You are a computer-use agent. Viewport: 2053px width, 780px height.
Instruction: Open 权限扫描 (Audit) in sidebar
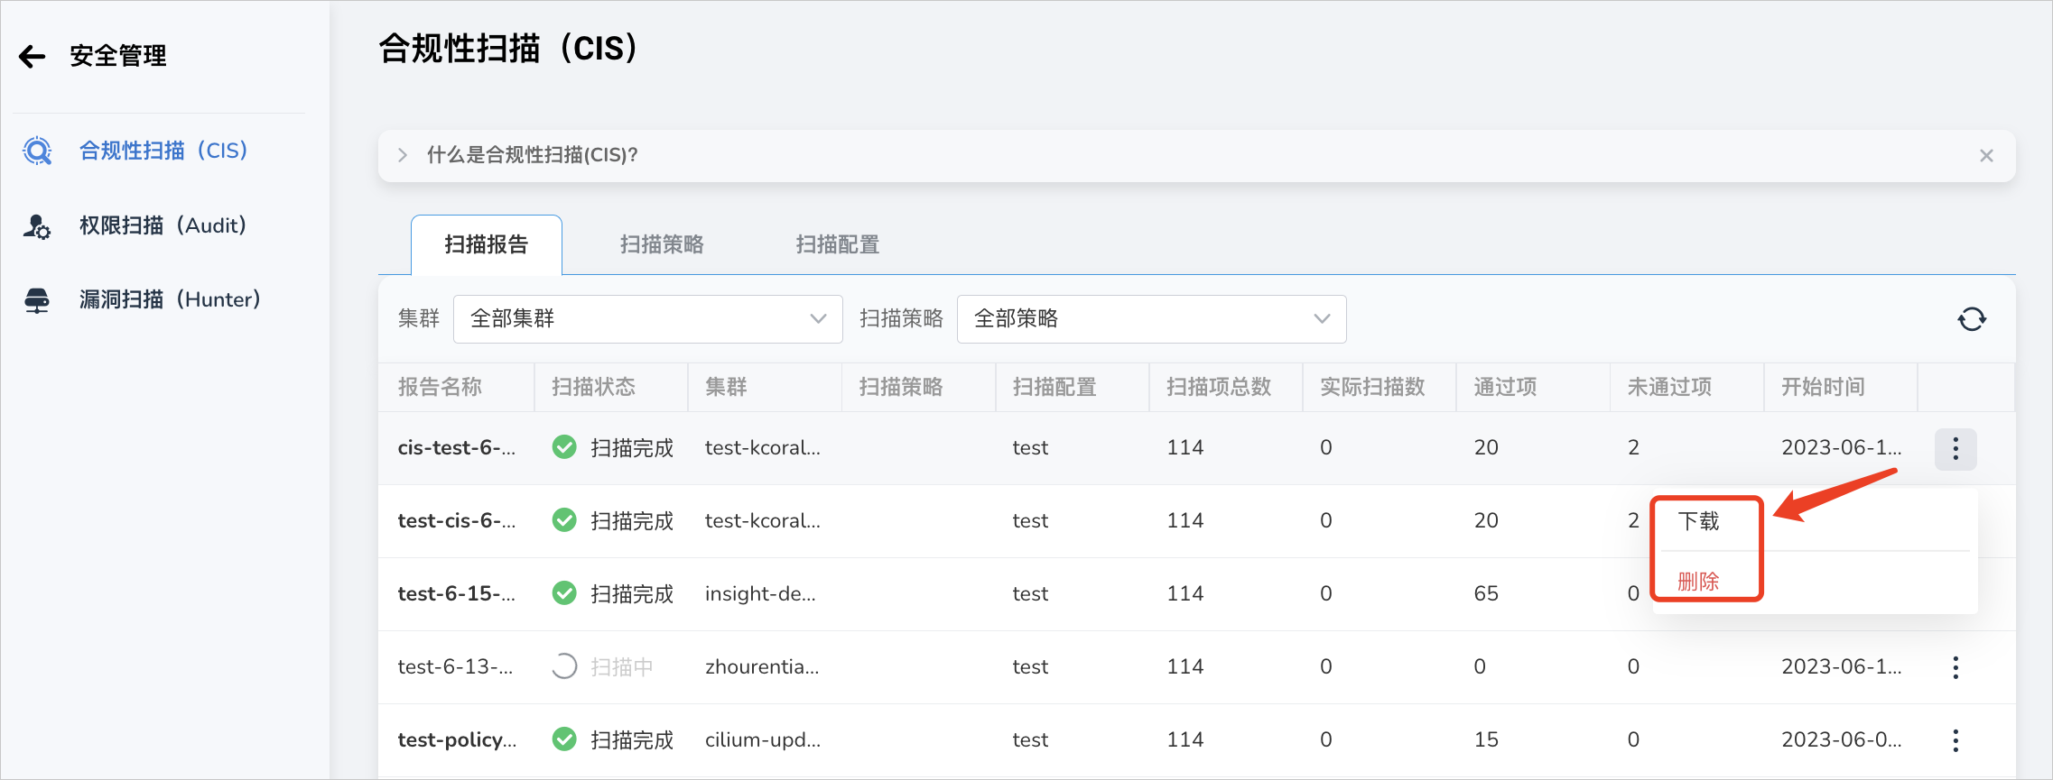163,225
